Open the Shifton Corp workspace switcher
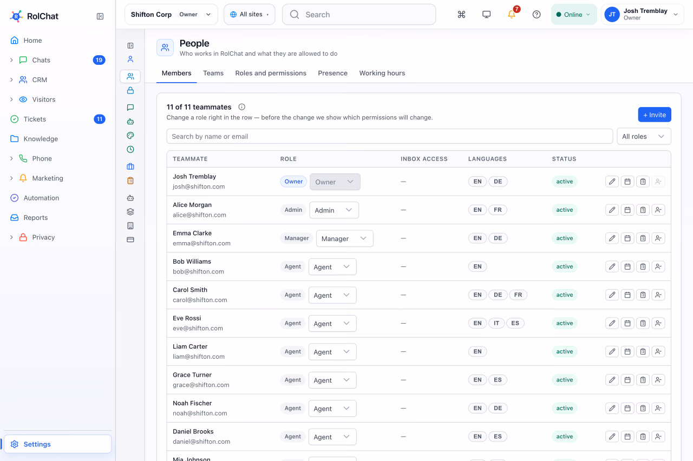693x461 pixels. [x=171, y=15]
